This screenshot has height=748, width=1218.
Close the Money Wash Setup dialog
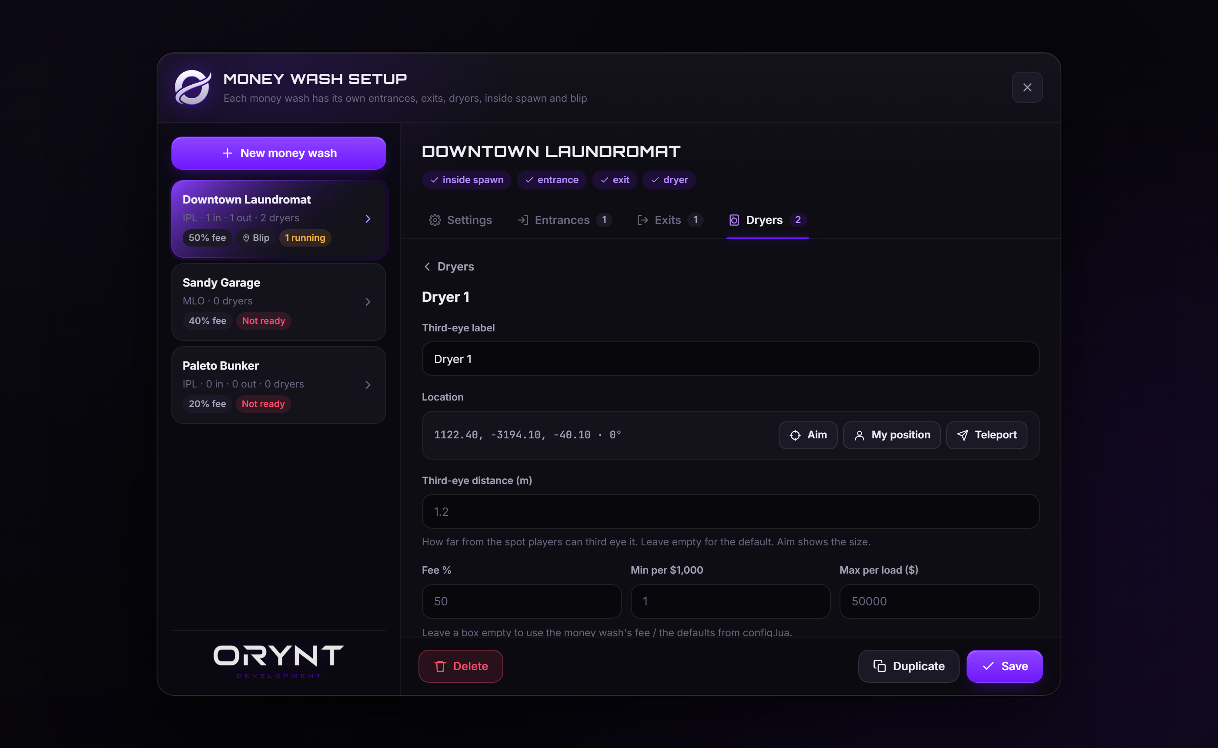tap(1027, 87)
